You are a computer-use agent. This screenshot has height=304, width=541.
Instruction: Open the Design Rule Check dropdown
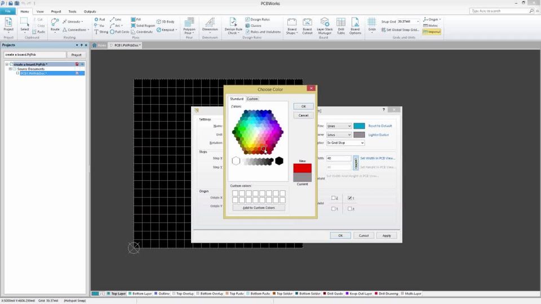click(233, 26)
